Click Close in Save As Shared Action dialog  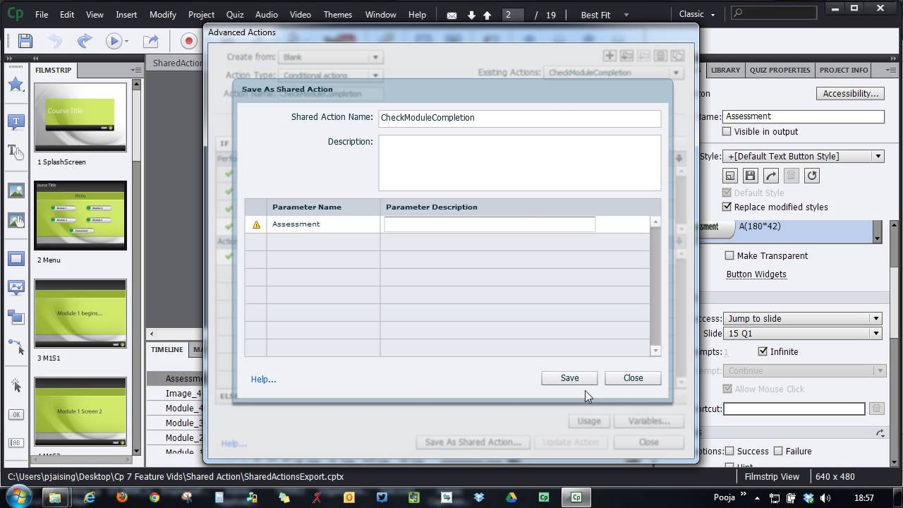point(633,378)
